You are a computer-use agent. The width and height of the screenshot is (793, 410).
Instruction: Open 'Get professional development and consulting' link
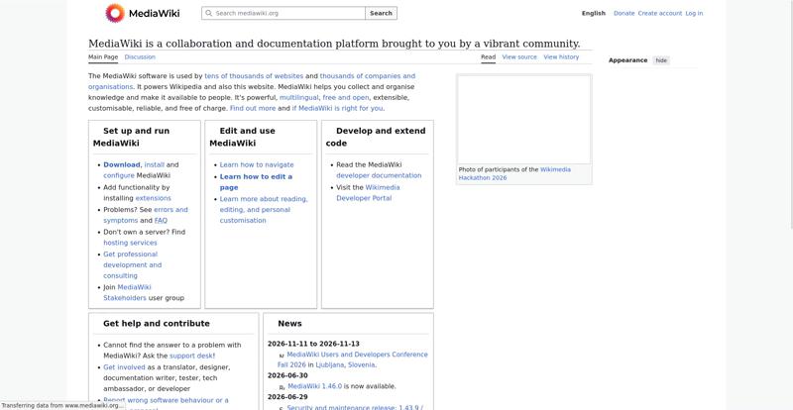(133, 264)
